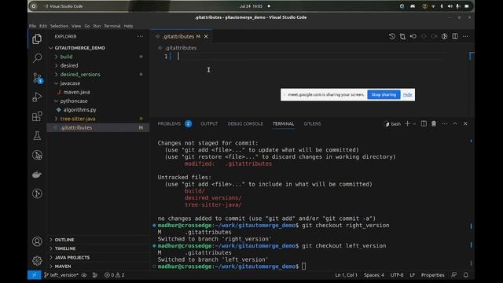
Task: Collapse the javacase folder
Action: click(x=97, y=83)
